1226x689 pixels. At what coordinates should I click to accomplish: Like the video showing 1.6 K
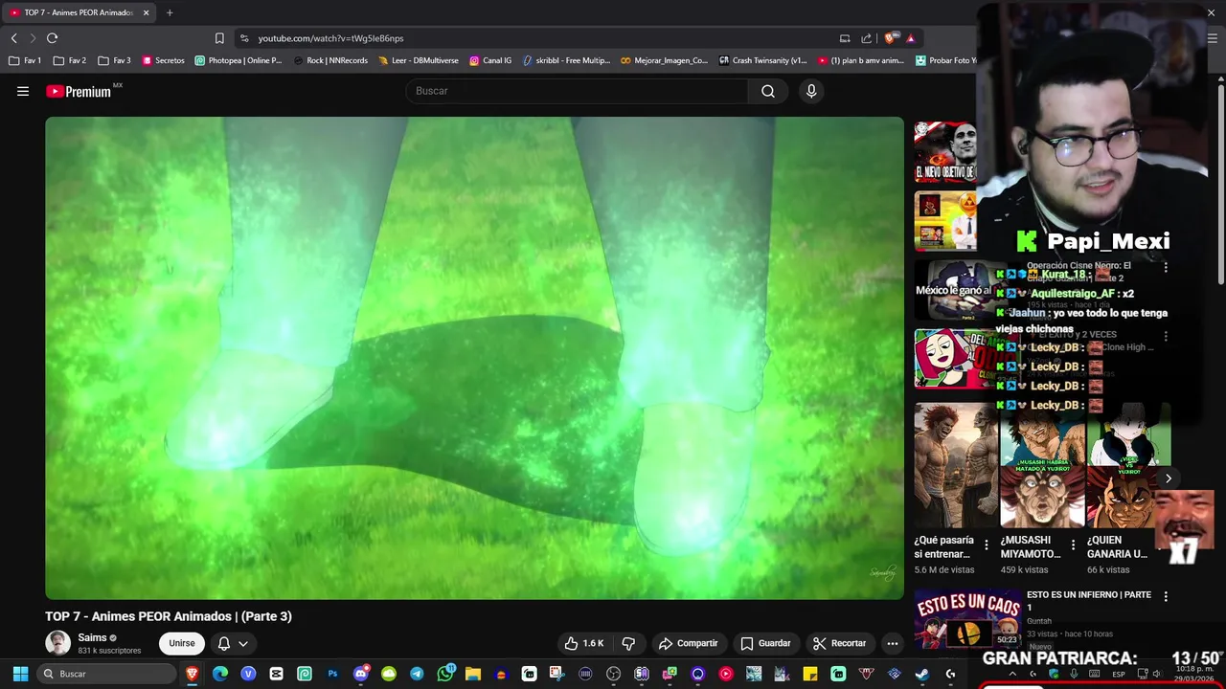(582, 643)
